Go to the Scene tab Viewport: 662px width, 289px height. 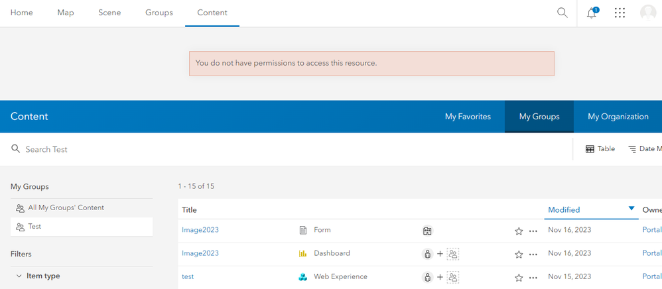click(x=109, y=13)
